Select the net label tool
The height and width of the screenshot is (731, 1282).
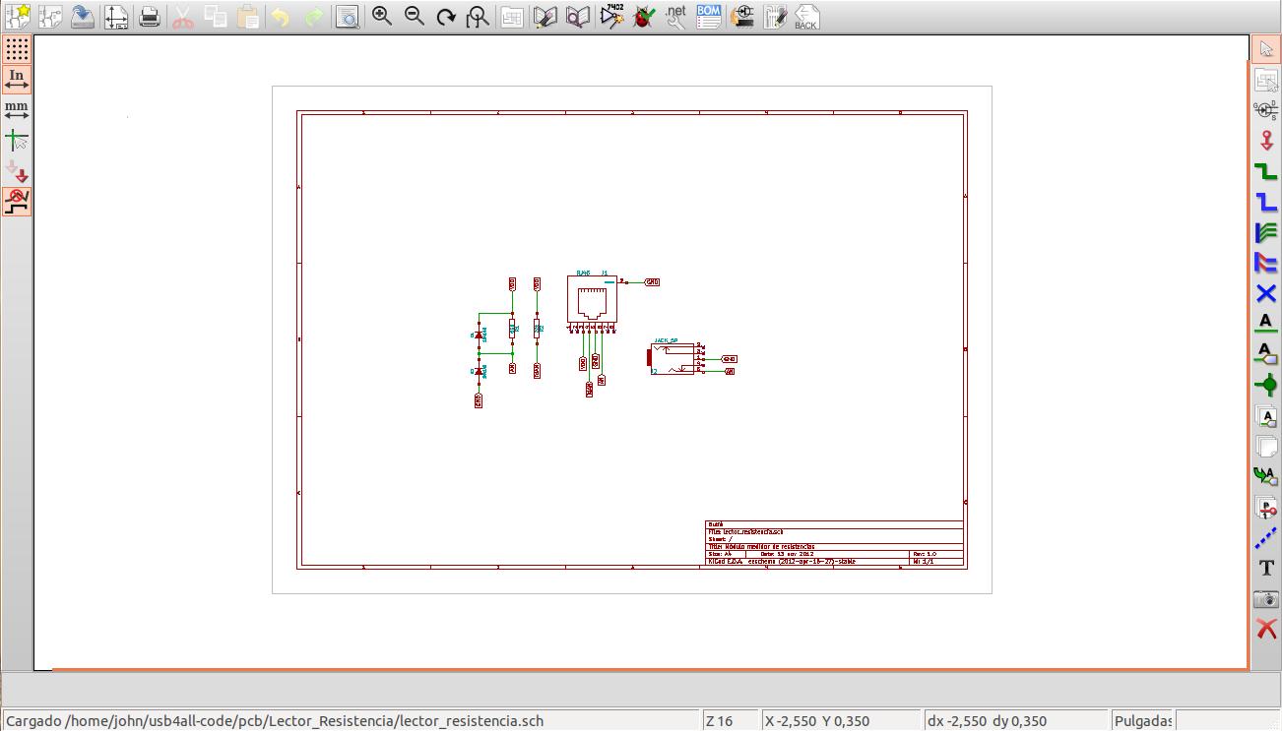click(1266, 324)
